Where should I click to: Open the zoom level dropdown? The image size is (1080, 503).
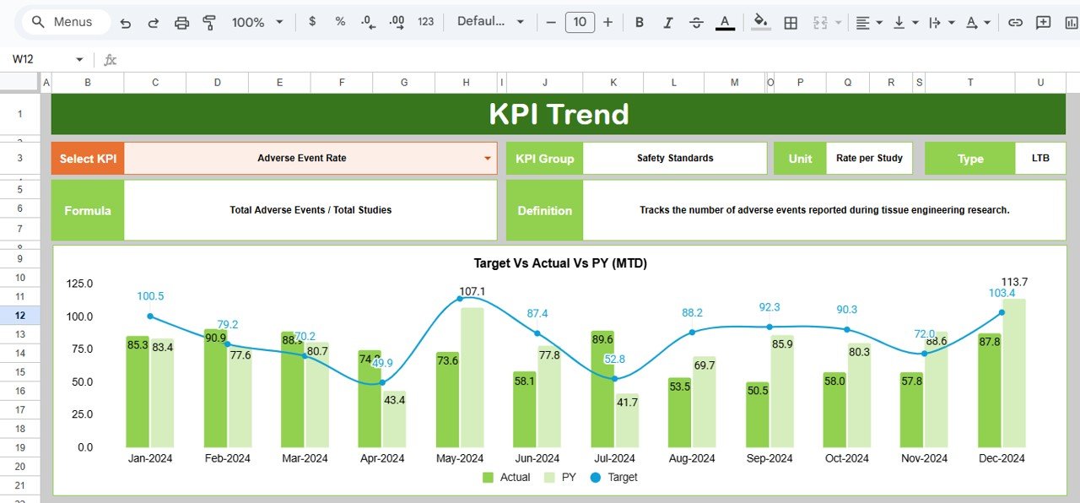(257, 22)
